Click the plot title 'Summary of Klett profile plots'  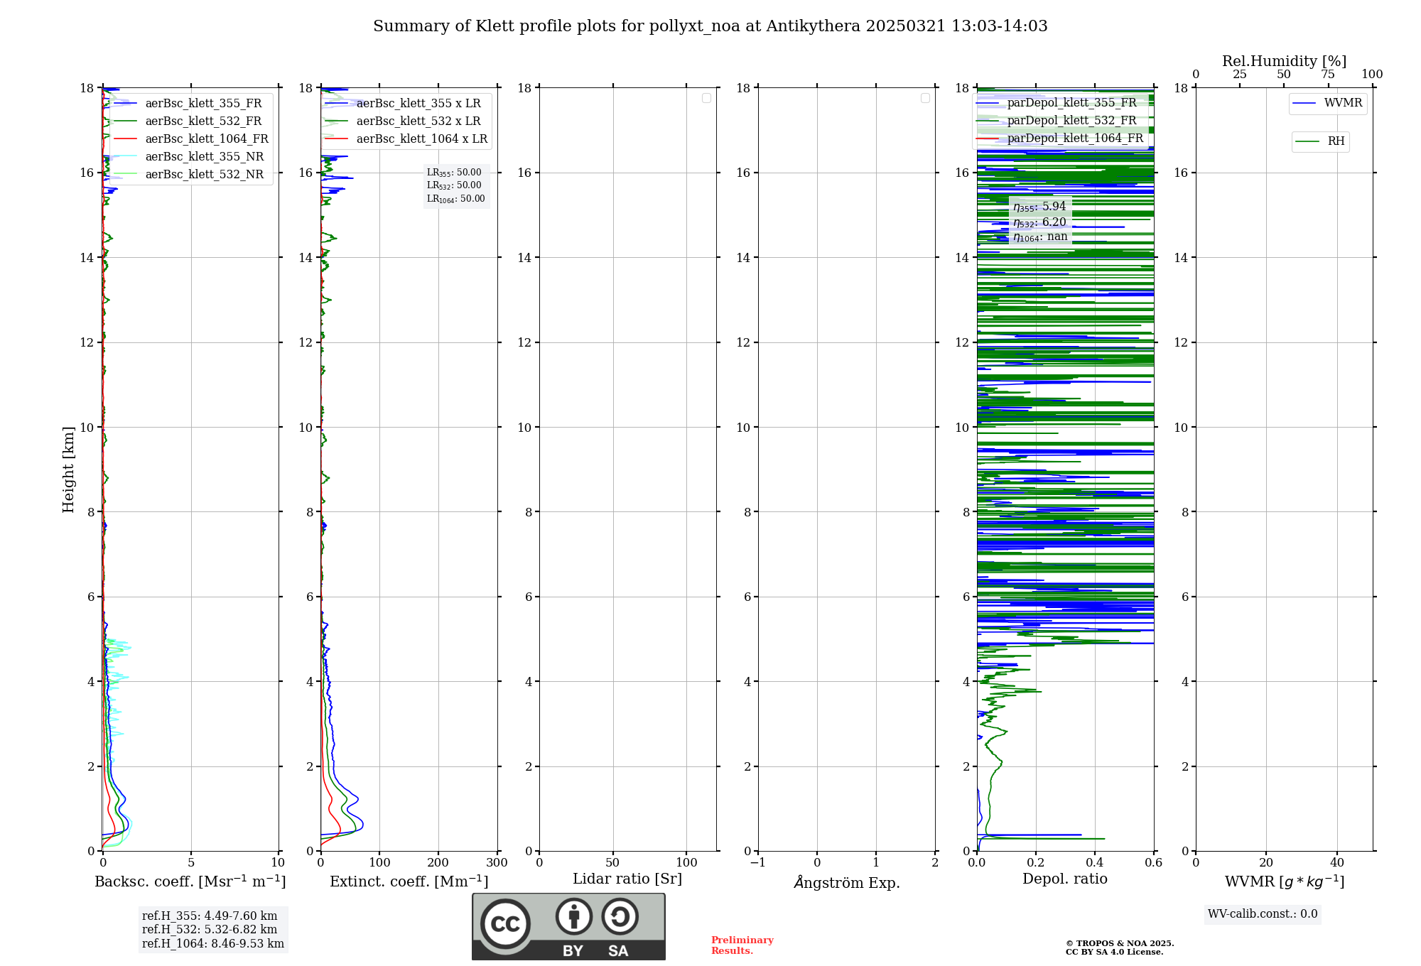coord(710,26)
